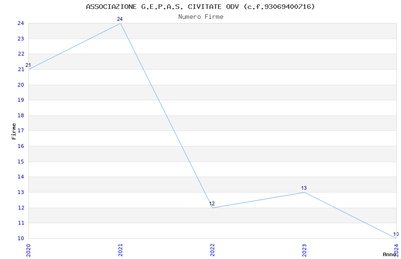Image resolution: width=401 pixels, height=259 pixels.
Task: Click the y-axis tick value 16
Action: pos(21,146)
